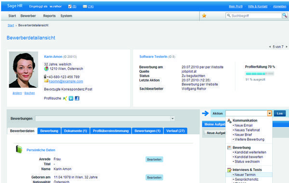This screenshot has width=289, height=183.
Task: Click Abmelden to log out
Action: [x=279, y=6]
